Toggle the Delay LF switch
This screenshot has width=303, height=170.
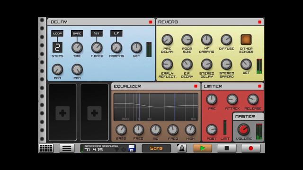(x=116, y=34)
